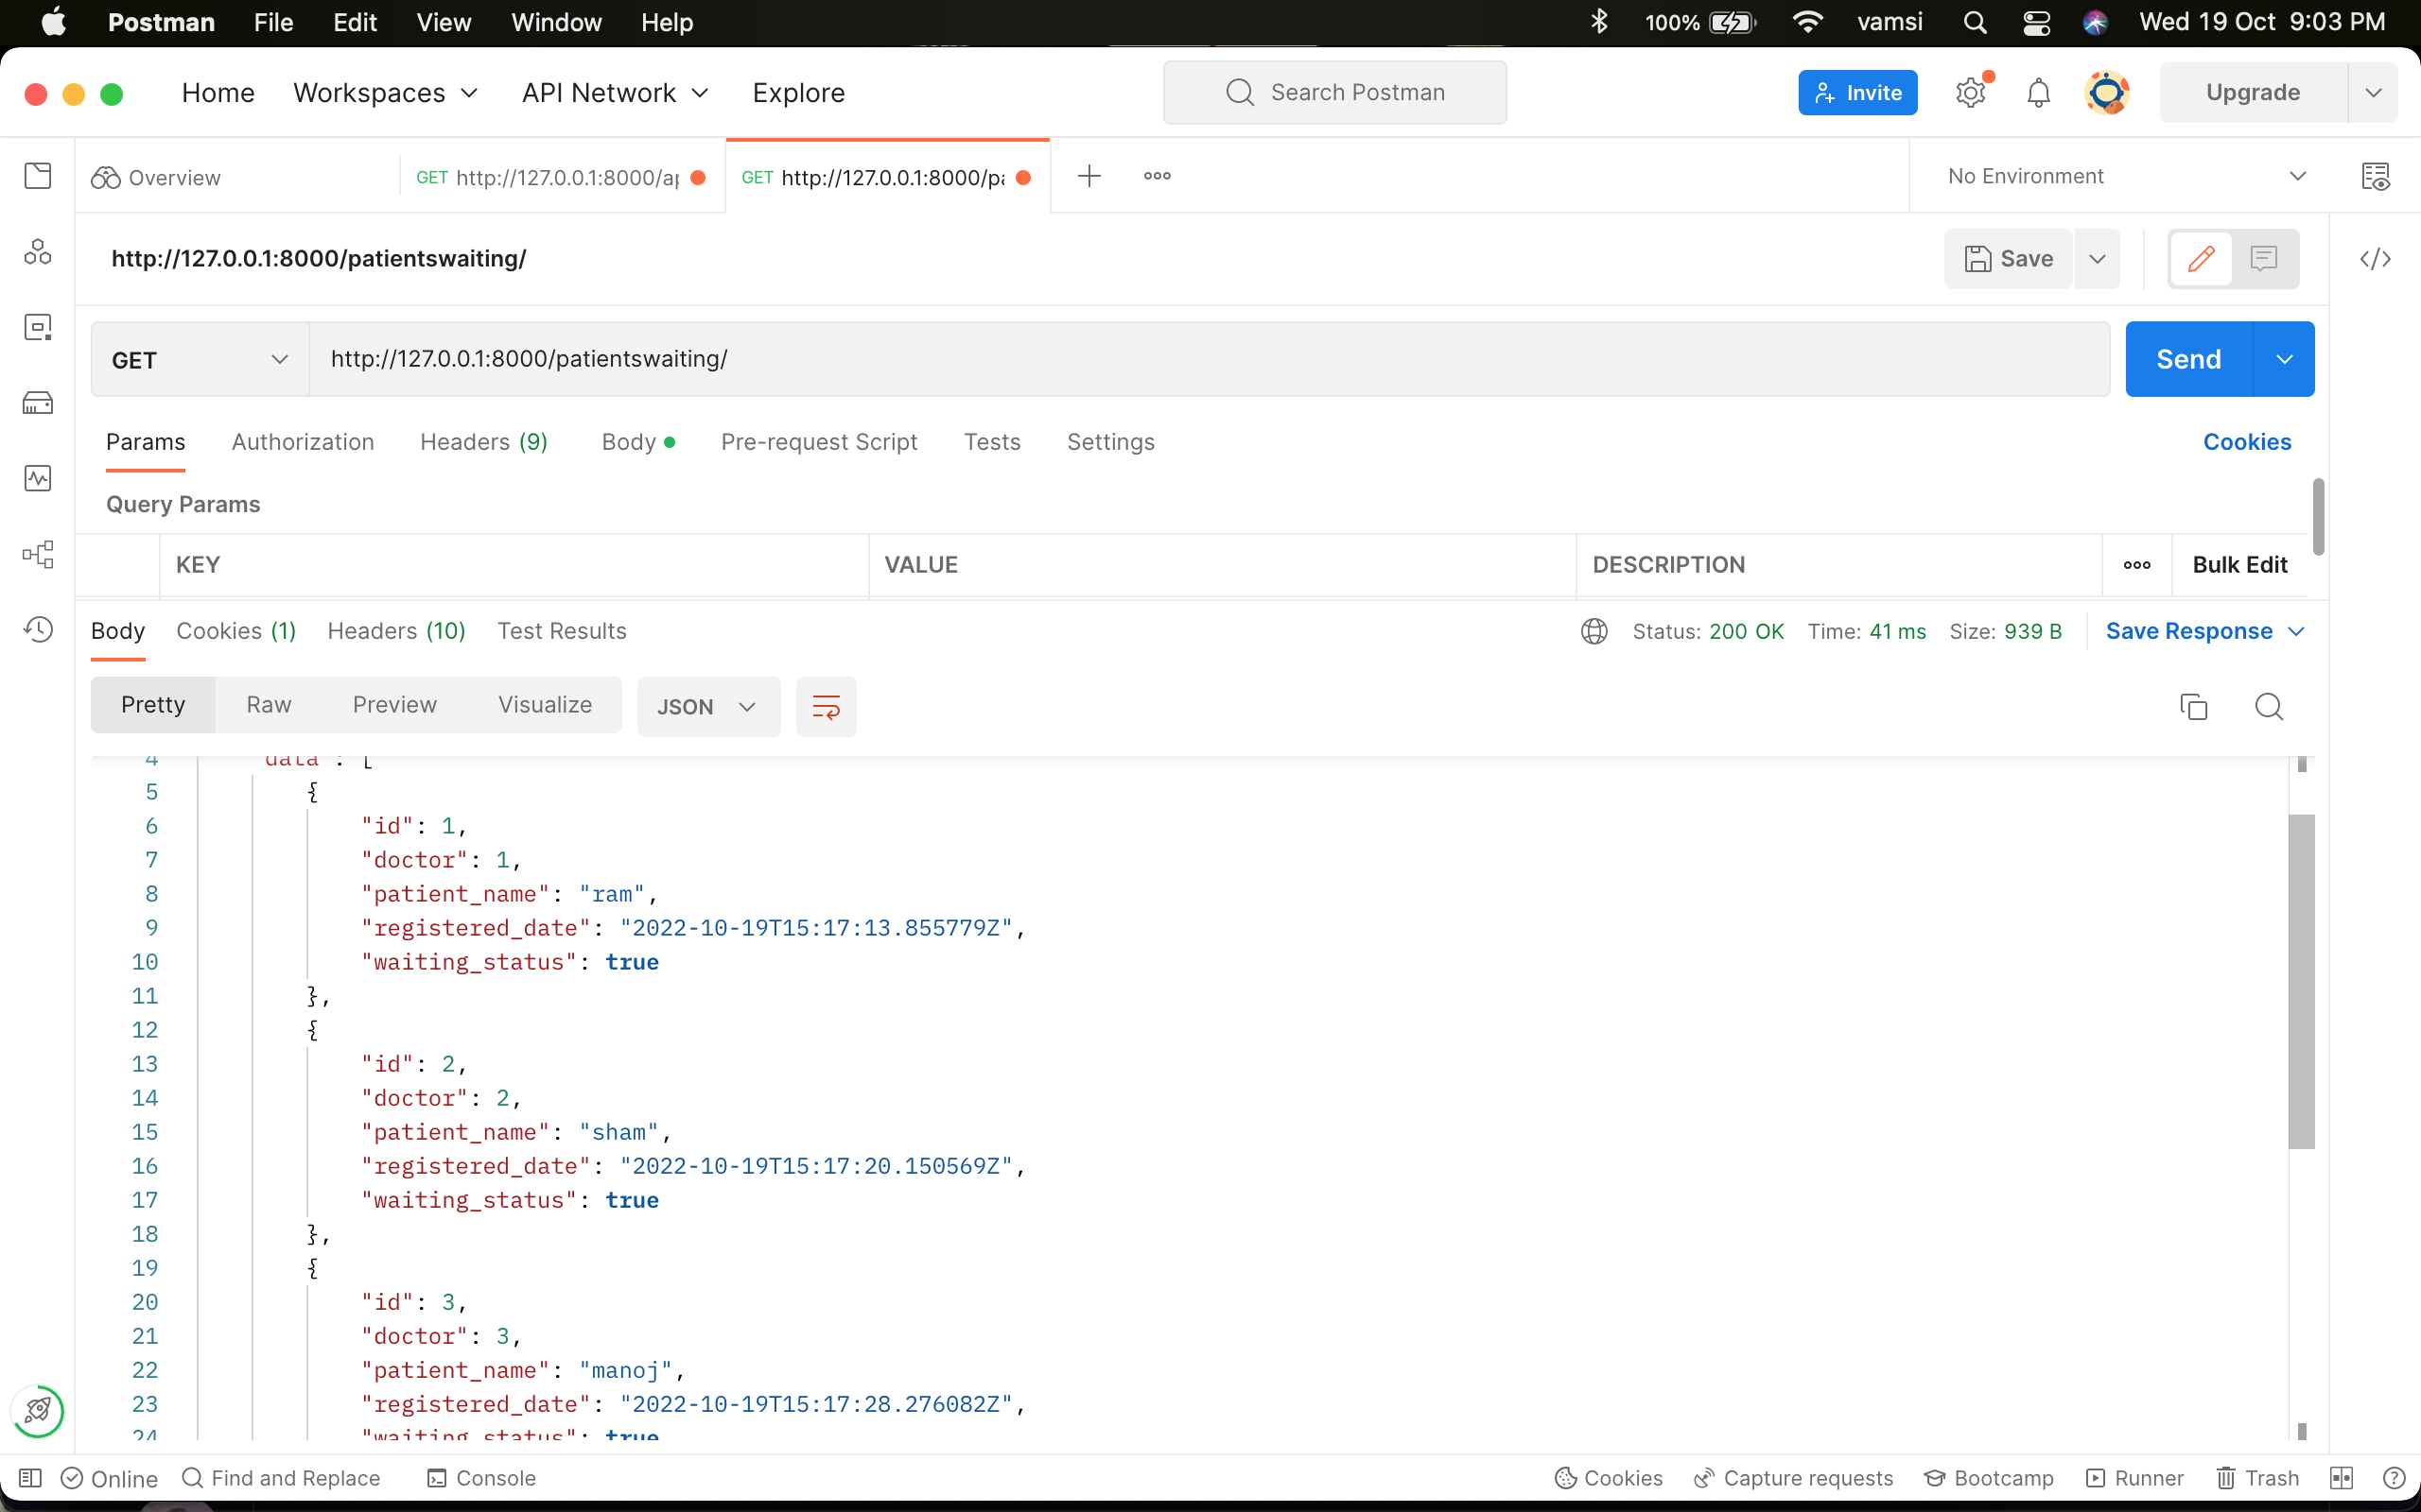Open Postman settings gear
The image size is (2421, 1512).
click(1970, 92)
